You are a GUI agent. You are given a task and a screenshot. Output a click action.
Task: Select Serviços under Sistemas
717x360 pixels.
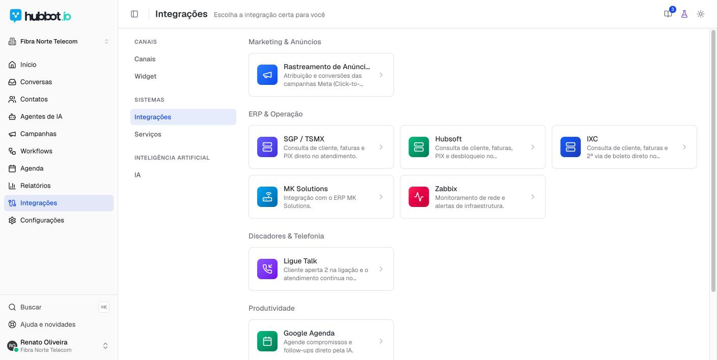183,134
